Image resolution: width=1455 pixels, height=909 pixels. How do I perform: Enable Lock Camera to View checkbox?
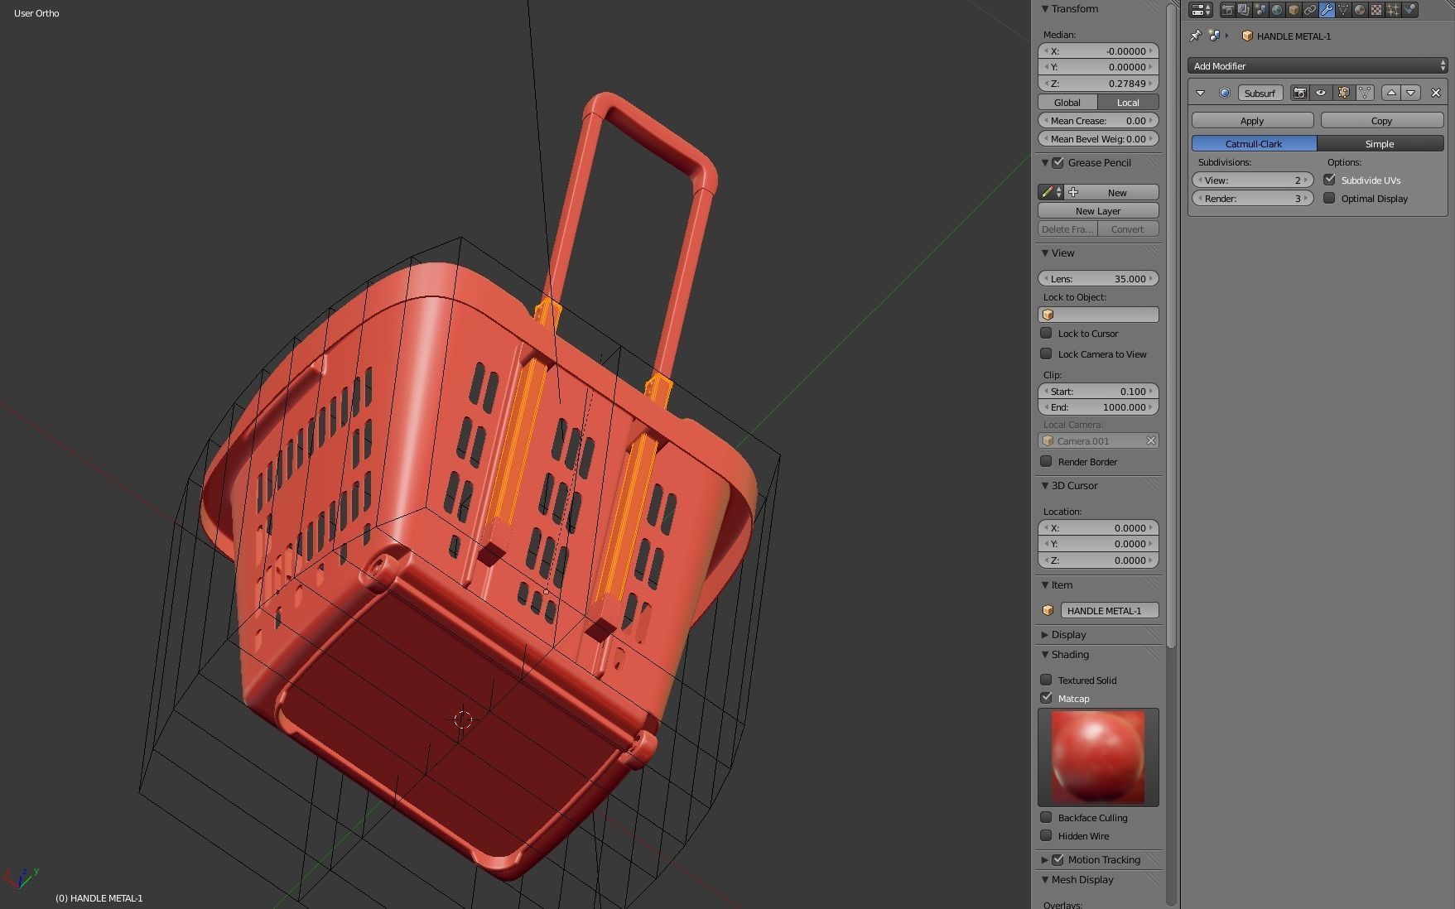[x=1046, y=353]
